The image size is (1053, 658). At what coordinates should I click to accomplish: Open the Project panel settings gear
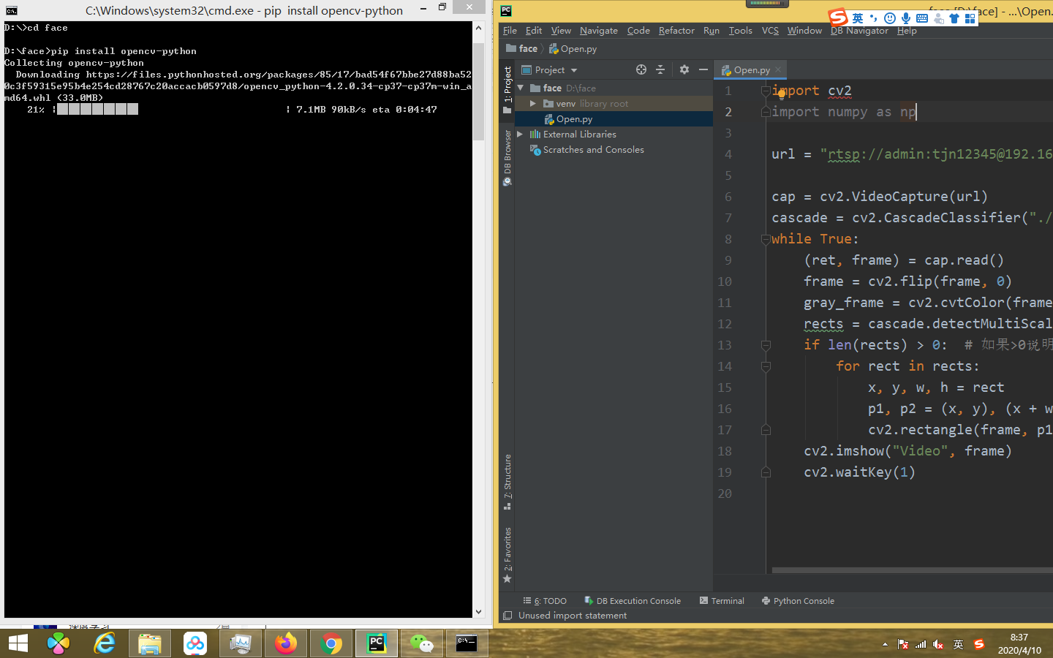click(684, 69)
